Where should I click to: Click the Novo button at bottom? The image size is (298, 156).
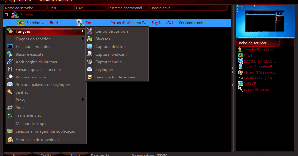click(x=17, y=154)
